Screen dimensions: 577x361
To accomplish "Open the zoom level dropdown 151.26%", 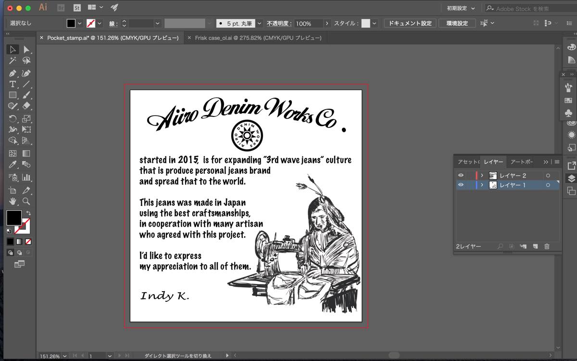I will point(64,356).
